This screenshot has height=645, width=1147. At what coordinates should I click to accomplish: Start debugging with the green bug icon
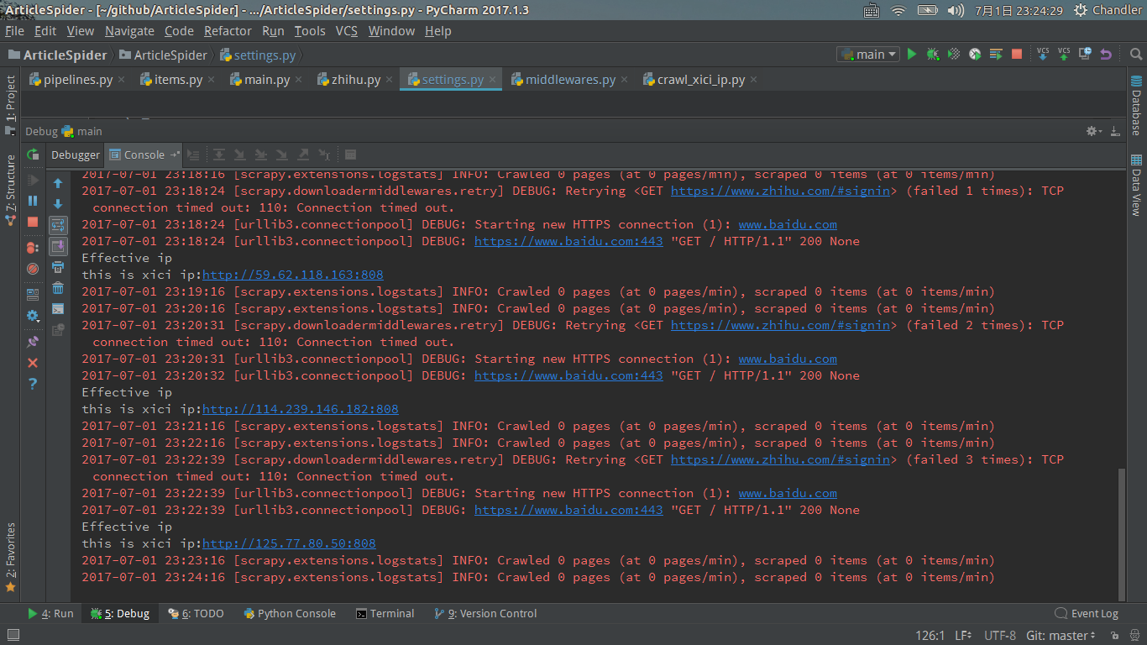coord(933,54)
